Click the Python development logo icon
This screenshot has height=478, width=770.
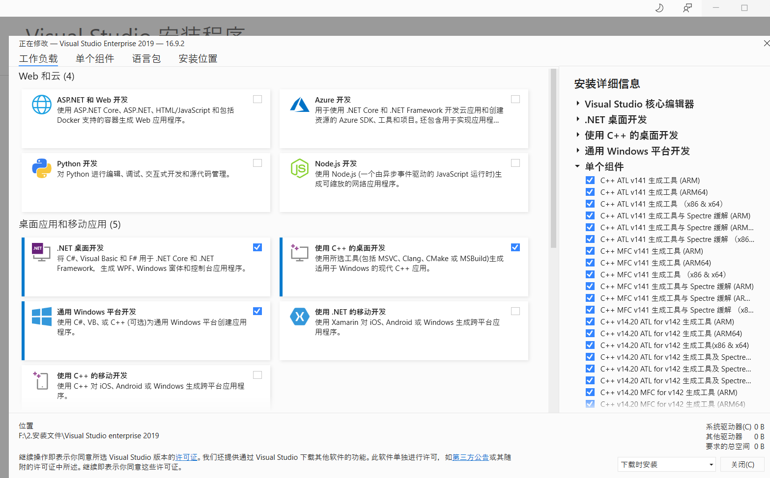tap(42, 168)
